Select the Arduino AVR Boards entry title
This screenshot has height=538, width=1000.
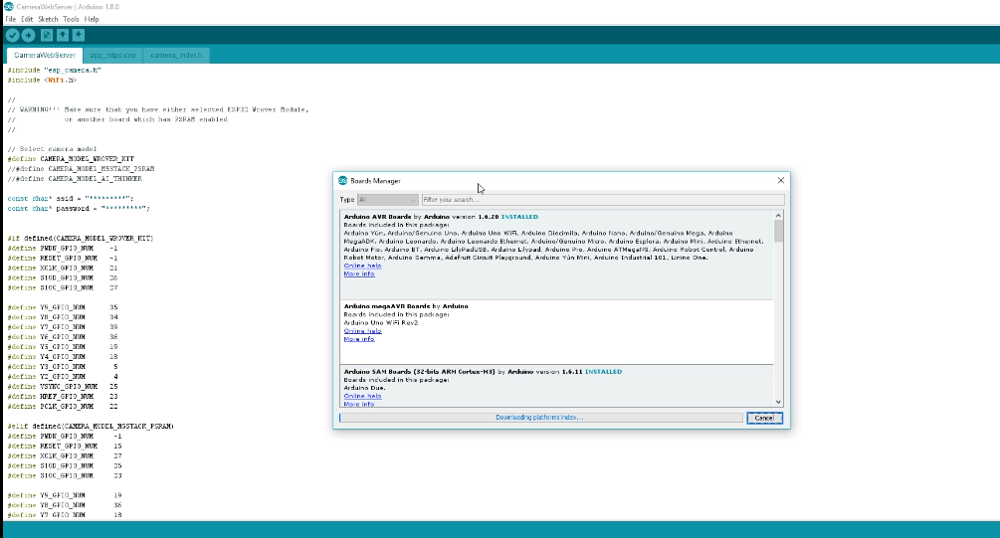(x=377, y=217)
